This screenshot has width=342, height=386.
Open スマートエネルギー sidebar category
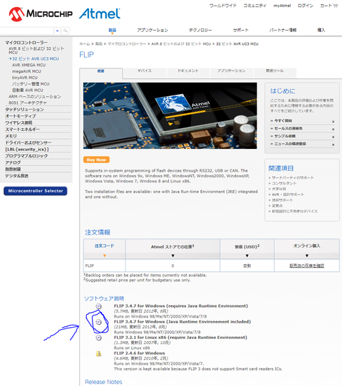pyautogui.click(x=23, y=130)
